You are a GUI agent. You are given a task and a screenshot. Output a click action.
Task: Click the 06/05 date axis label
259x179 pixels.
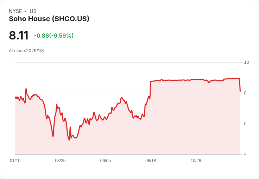pos(106,161)
